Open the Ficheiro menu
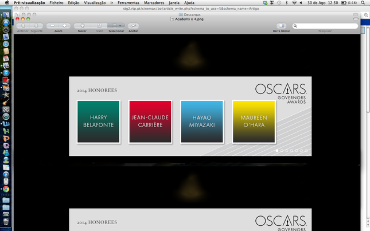This screenshot has width=370, height=231. (x=56, y=3)
